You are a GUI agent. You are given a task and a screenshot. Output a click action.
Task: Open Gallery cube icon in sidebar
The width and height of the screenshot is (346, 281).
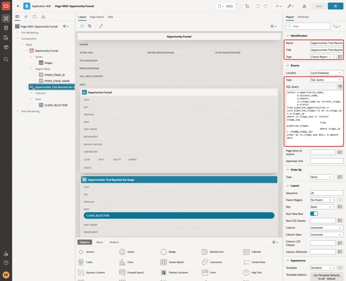coord(6,47)
